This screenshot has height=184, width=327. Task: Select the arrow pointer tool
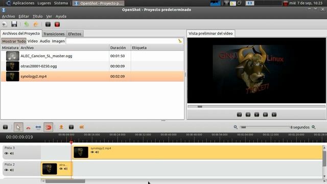18,127
